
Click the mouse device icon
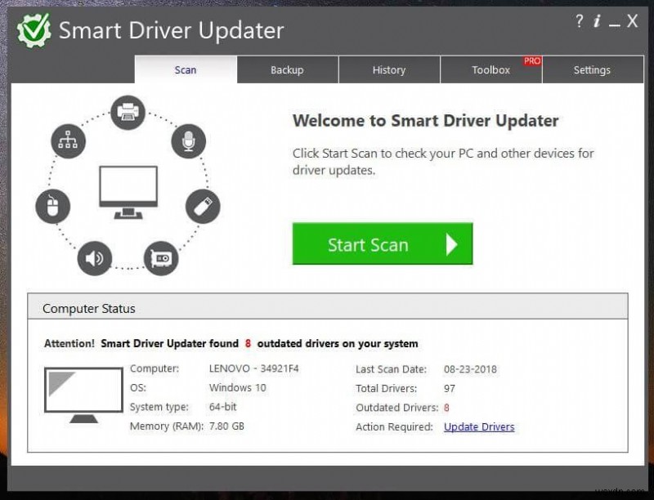point(52,206)
